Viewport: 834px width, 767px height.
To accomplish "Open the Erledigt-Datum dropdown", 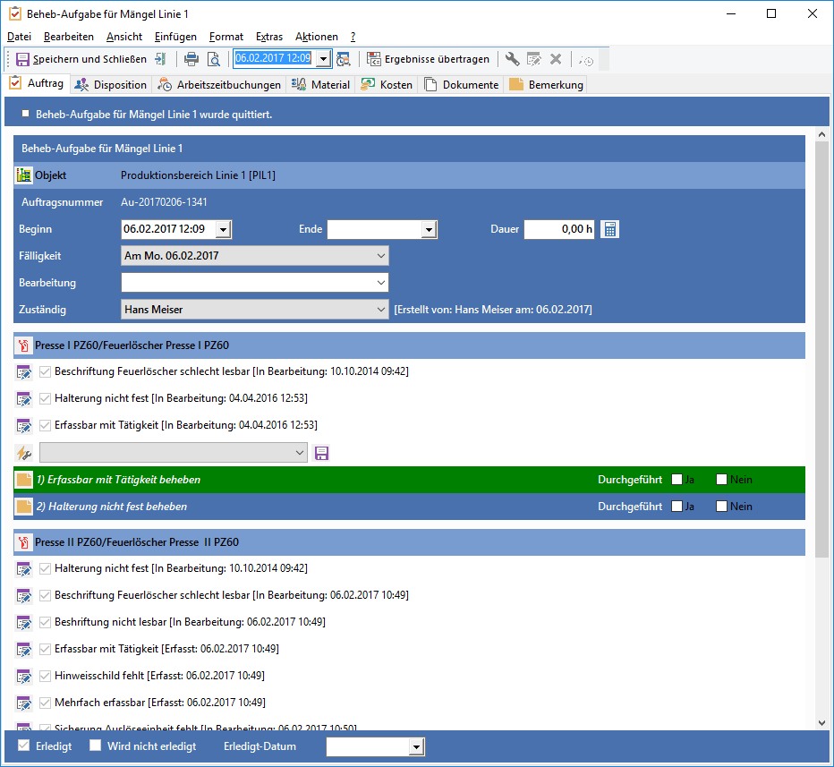I will (x=416, y=747).
